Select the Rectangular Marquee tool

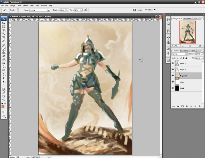point(4,27)
